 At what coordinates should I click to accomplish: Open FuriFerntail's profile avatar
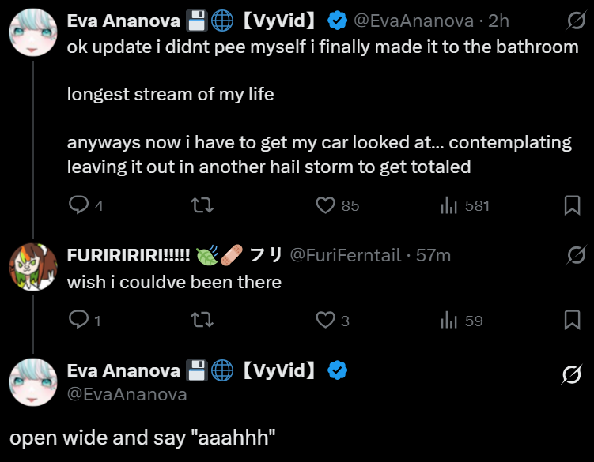(x=32, y=268)
